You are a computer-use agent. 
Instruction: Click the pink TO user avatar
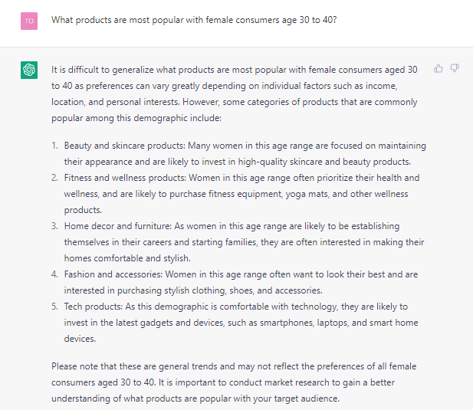click(x=29, y=21)
